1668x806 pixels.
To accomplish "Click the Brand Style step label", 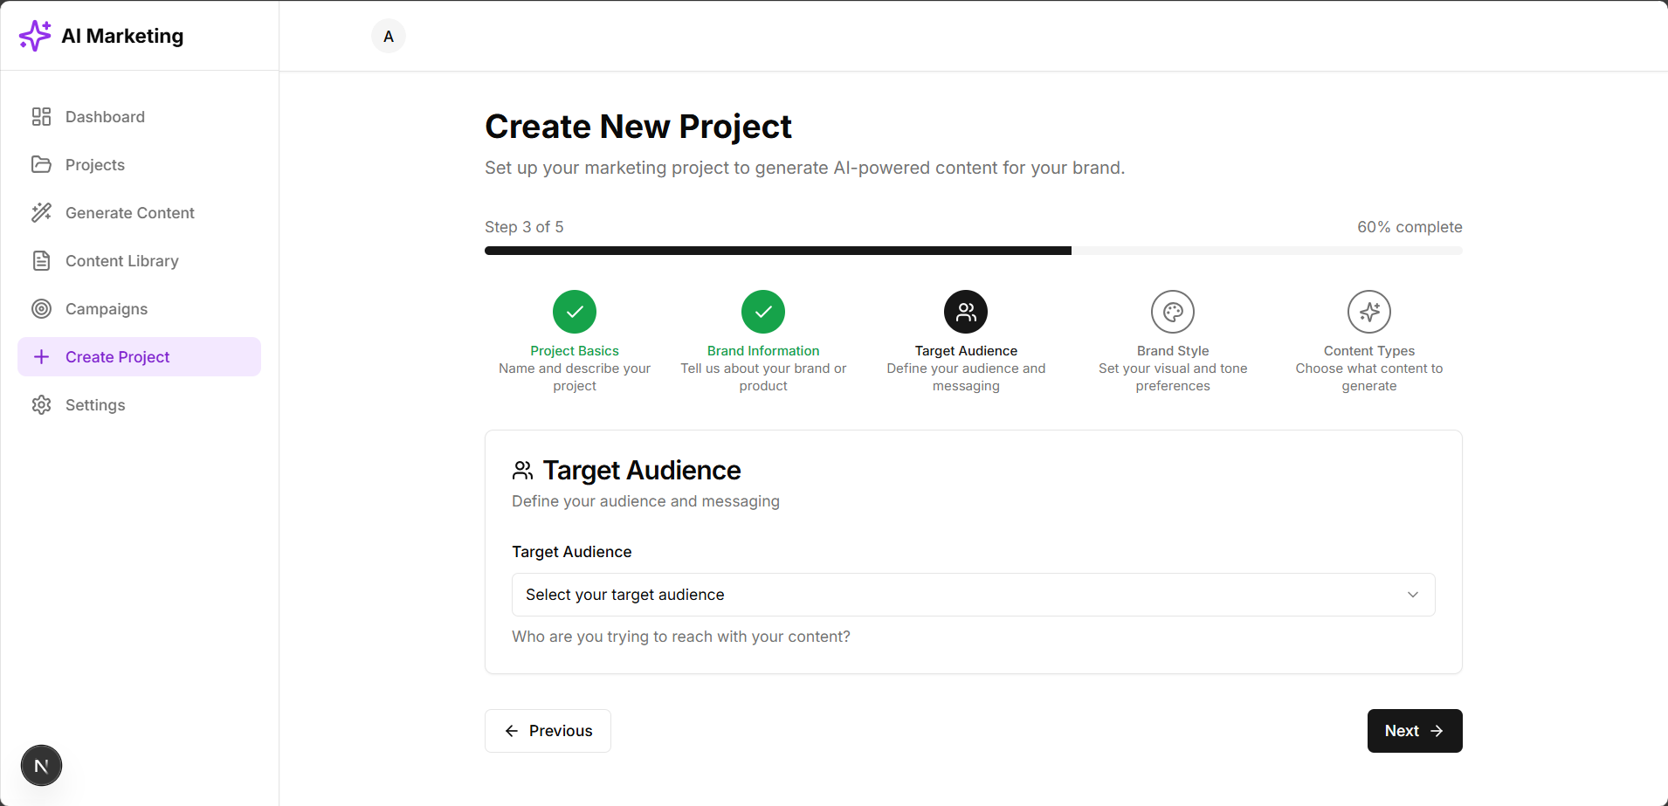I will pyautogui.click(x=1173, y=351).
